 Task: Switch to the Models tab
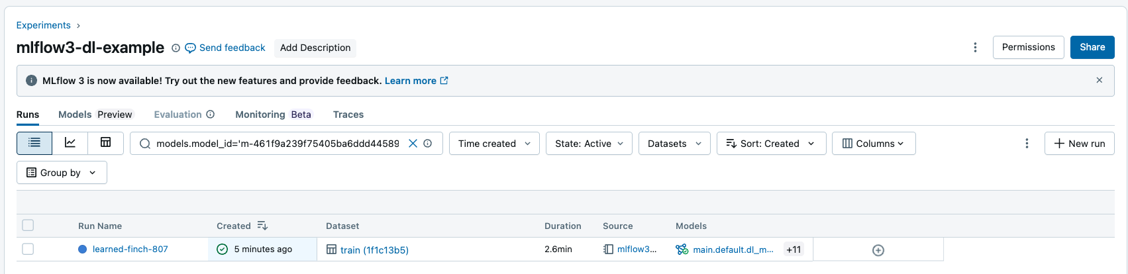point(75,114)
